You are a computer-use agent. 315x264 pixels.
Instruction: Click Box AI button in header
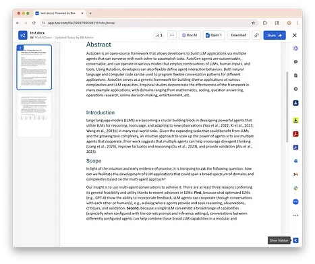click(190, 35)
